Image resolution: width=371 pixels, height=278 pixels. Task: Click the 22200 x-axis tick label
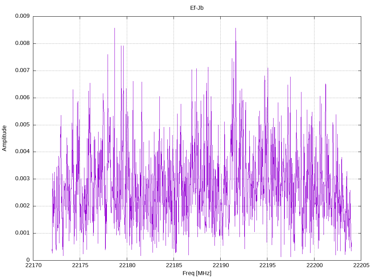314,265
